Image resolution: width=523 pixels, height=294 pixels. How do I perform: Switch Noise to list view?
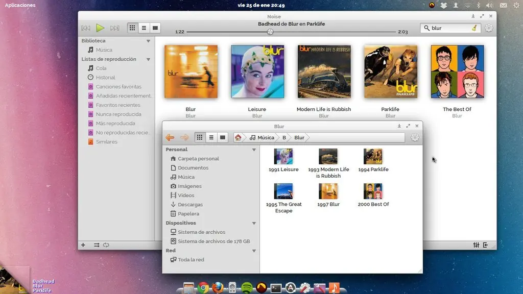point(144,28)
